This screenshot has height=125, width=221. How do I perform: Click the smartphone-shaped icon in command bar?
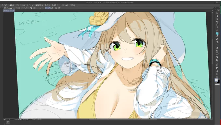(x=56, y=8)
